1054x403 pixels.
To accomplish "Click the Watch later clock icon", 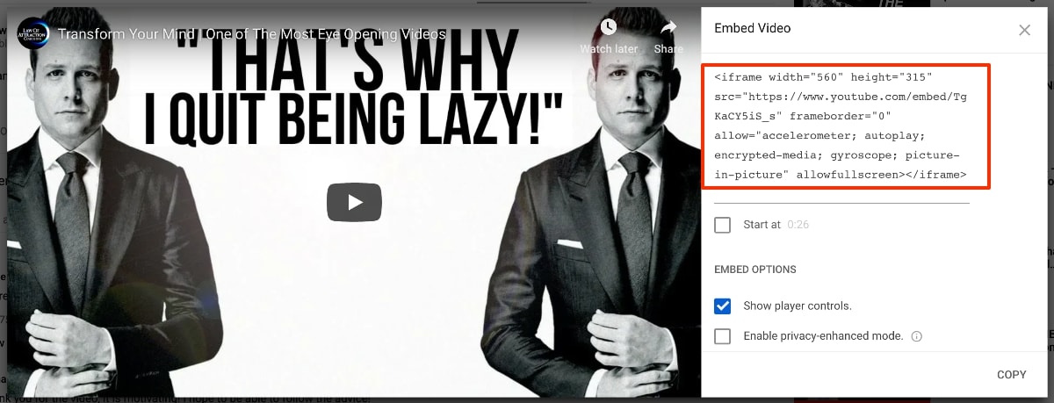I will click(608, 27).
